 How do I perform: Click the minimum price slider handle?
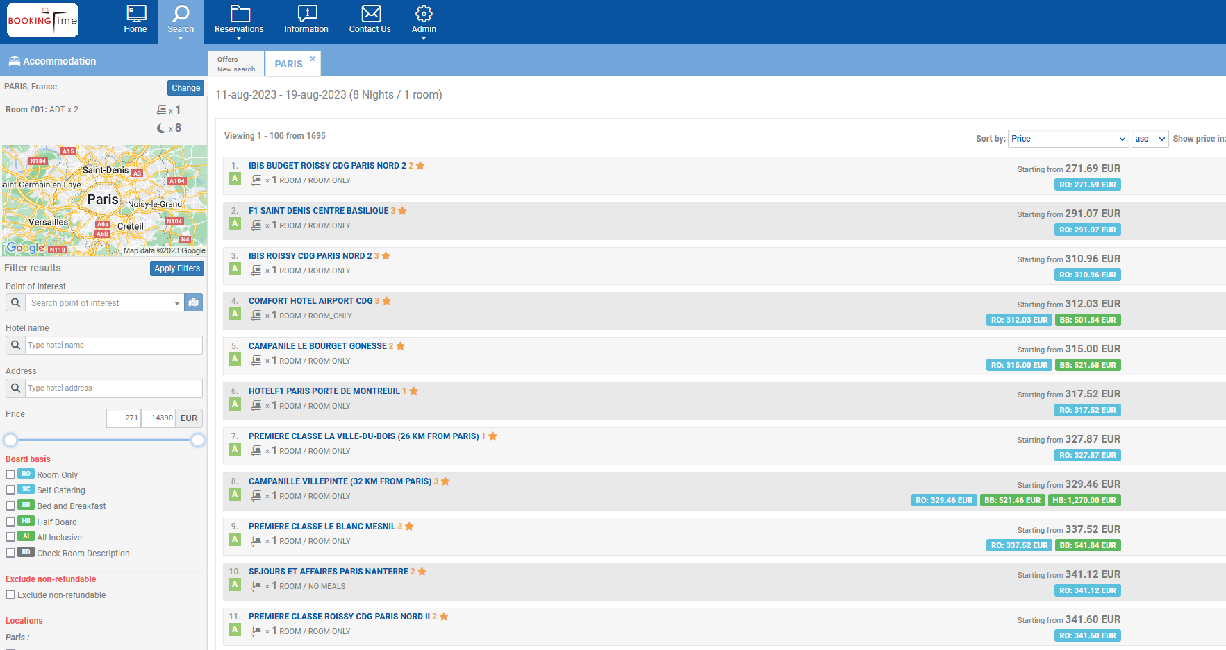(10, 440)
